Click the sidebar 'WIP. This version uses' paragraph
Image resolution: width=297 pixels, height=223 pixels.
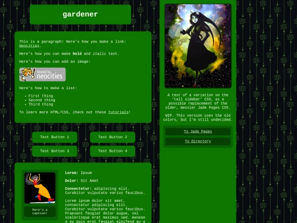198,118
